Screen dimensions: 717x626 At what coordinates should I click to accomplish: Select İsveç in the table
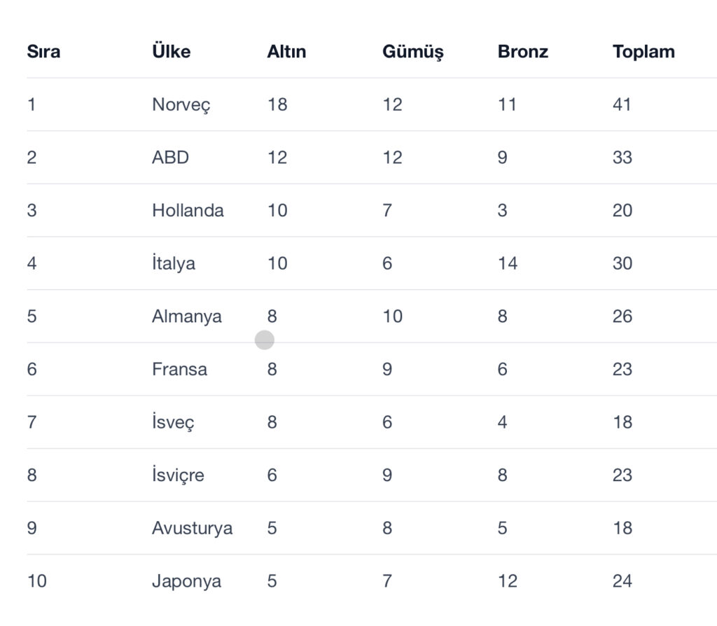point(173,422)
